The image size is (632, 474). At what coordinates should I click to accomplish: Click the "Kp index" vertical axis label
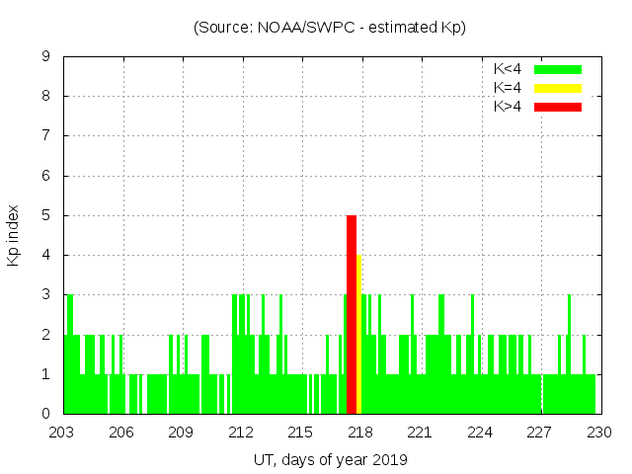coord(14,235)
